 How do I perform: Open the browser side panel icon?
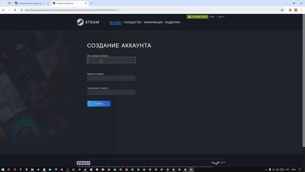[290, 10]
